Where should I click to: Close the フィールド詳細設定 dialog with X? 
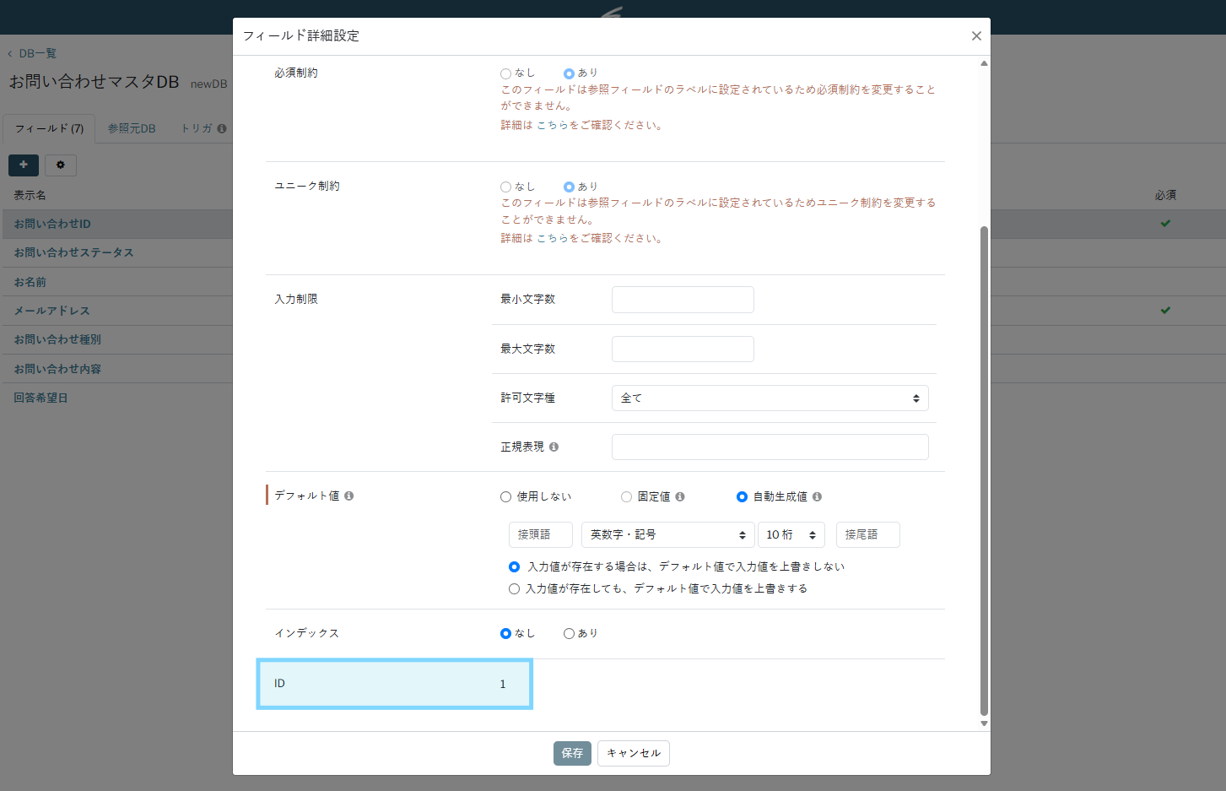point(976,35)
